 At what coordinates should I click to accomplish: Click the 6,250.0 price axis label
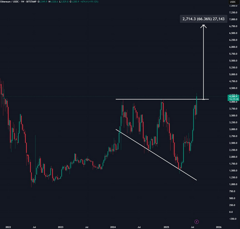pos(233,40)
